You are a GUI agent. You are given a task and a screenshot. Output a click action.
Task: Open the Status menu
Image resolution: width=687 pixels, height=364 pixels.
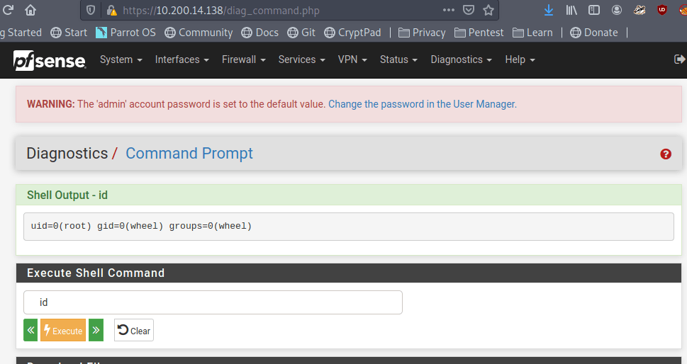point(398,60)
